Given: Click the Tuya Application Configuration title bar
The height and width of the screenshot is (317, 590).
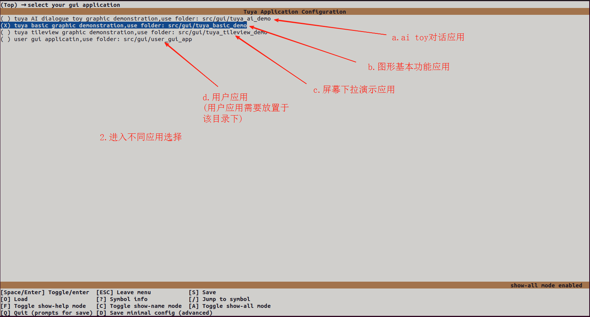Looking at the screenshot, I should tap(295, 12).
